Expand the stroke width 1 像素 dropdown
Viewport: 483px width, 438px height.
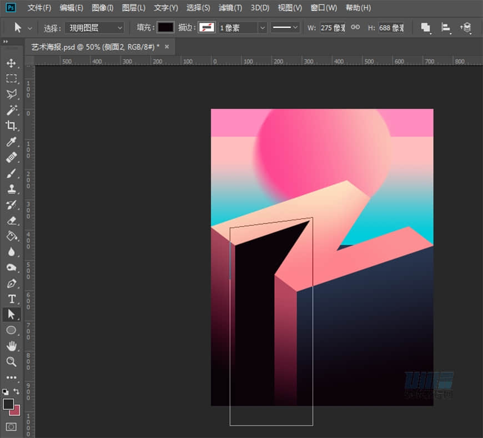pyautogui.click(x=263, y=27)
